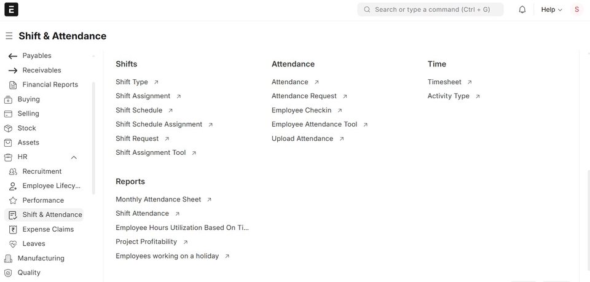Screen dimensions: 590x282
Task: Toggle the sidebar hamburger menu icon
Action: 9,36
